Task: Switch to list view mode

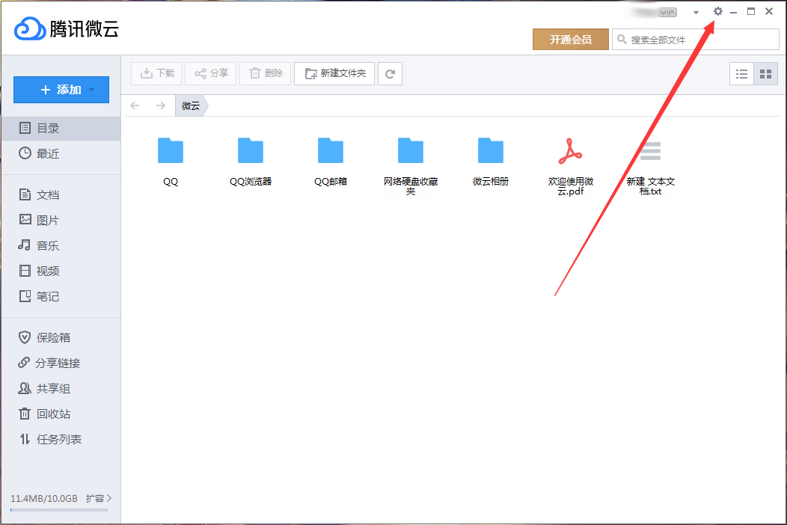Action: (x=741, y=73)
